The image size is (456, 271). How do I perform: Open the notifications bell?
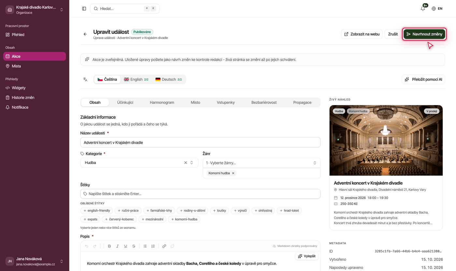[423, 9]
